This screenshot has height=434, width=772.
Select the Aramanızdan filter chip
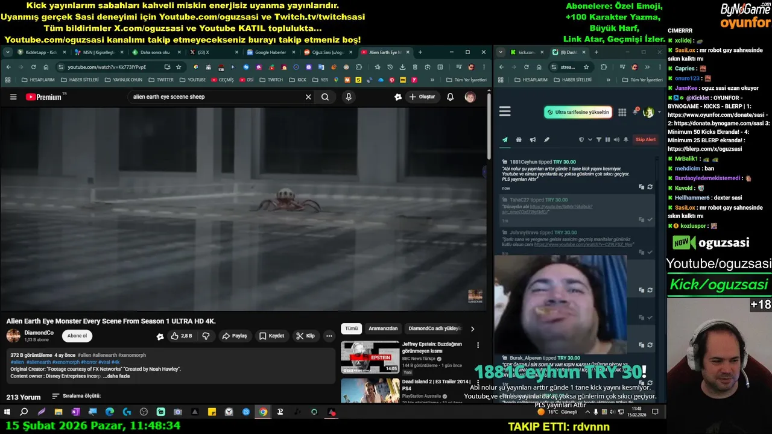383,329
